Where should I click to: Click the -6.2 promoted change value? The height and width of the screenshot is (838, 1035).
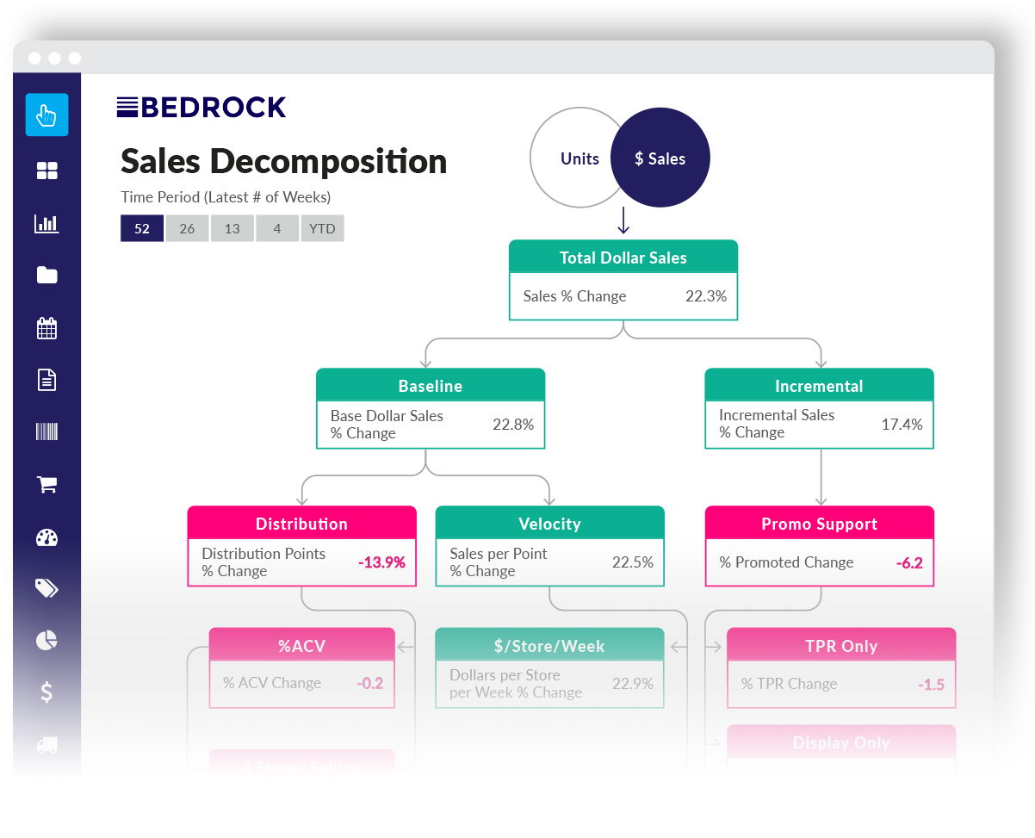coord(908,562)
